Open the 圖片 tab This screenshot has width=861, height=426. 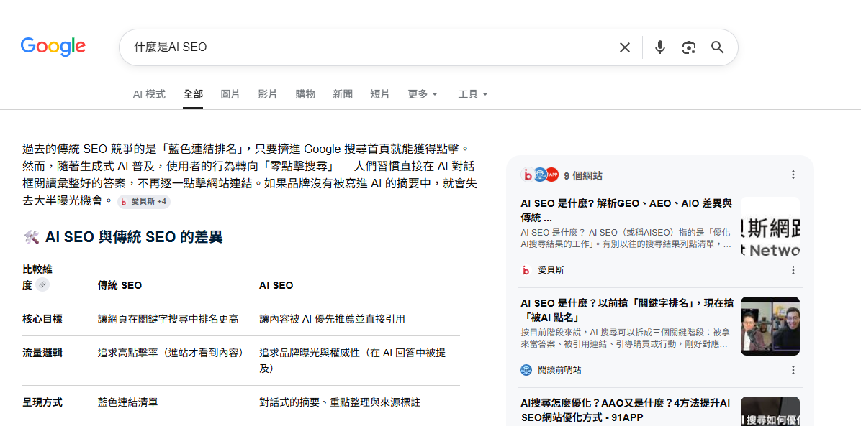click(x=230, y=94)
